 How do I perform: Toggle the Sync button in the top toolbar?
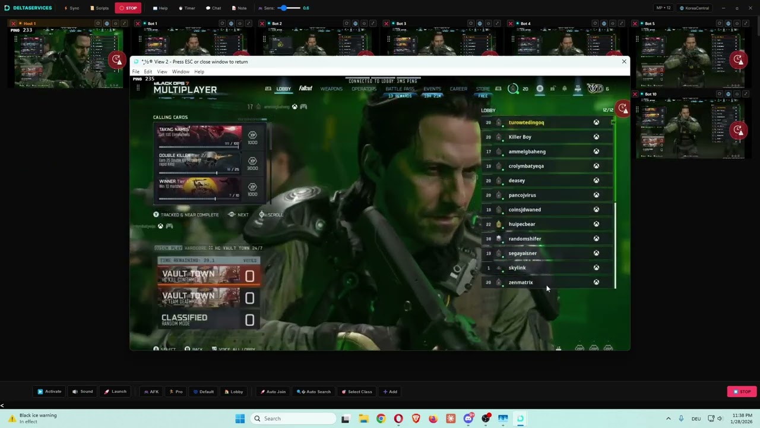[x=71, y=8]
